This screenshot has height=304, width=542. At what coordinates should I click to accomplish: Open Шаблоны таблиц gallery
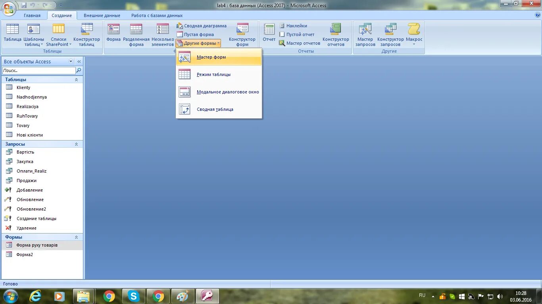pos(34,35)
